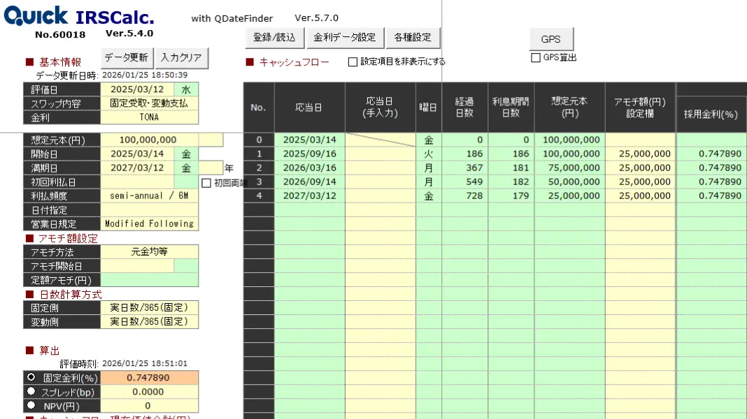Viewport: 747px width, 419px height.
Task: Click cash flow date 2026/03/16
Action: click(x=310, y=168)
